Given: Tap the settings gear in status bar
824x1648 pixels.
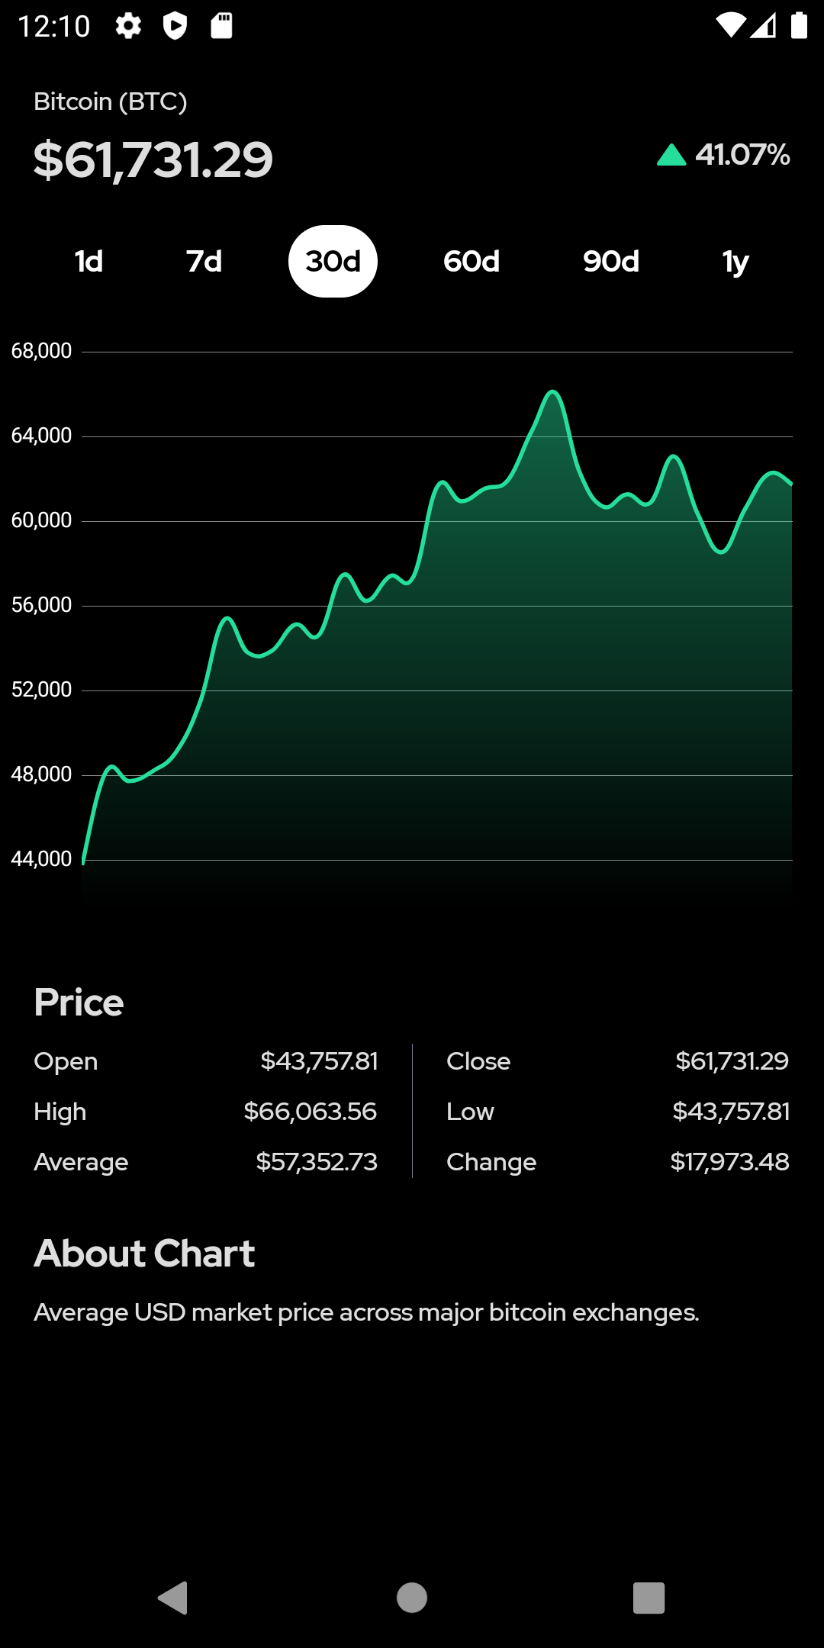Looking at the screenshot, I should [x=128, y=26].
